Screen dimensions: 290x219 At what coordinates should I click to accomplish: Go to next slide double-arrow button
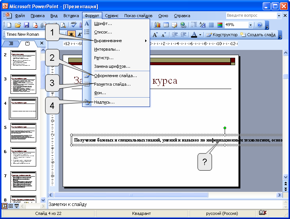(286, 189)
